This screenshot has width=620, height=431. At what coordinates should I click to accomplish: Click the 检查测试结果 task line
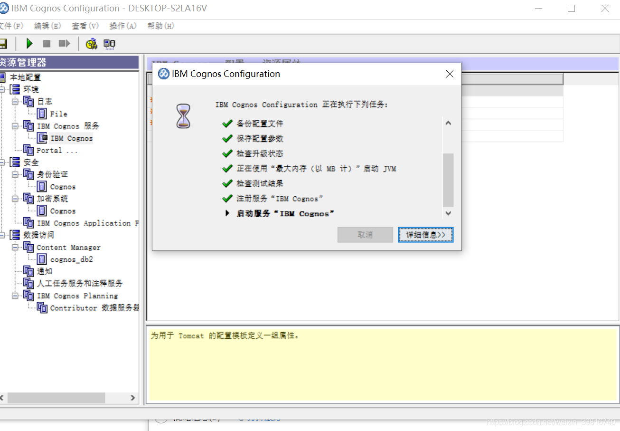click(260, 183)
